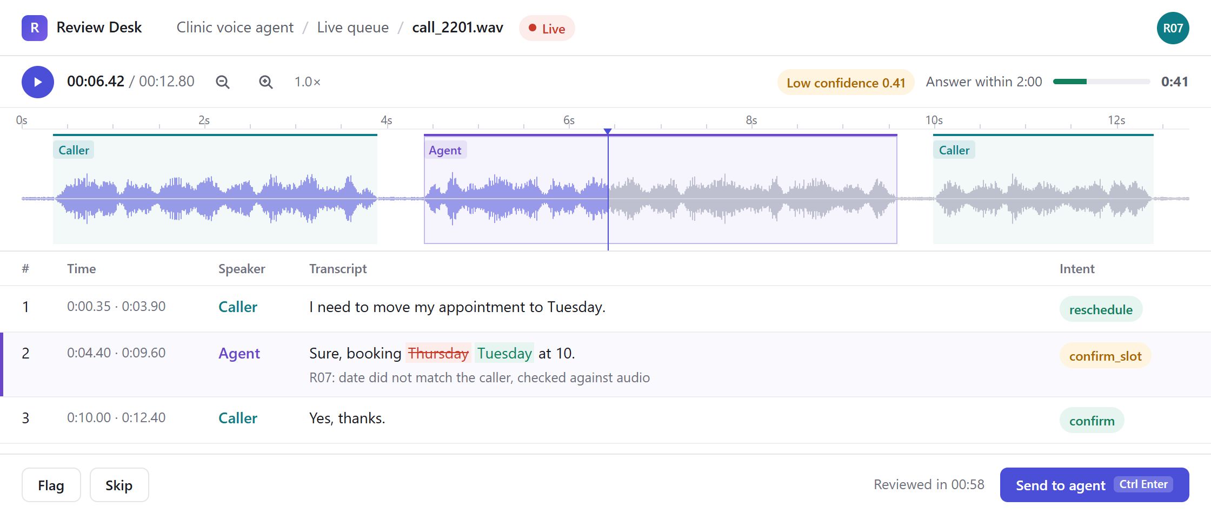The width and height of the screenshot is (1211, 514).
Task: Click the 8s mark on the ruler
Action: click(x=751, y=120)
